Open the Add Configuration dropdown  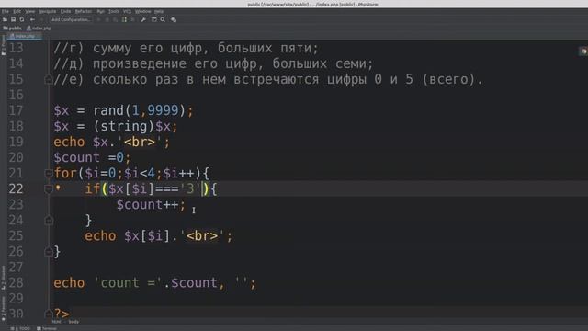click(71, 19)
